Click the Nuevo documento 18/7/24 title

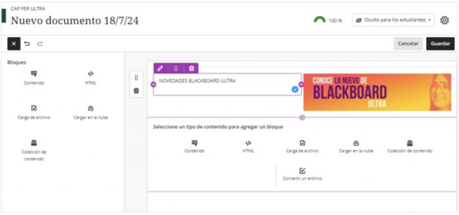[75, 21]
